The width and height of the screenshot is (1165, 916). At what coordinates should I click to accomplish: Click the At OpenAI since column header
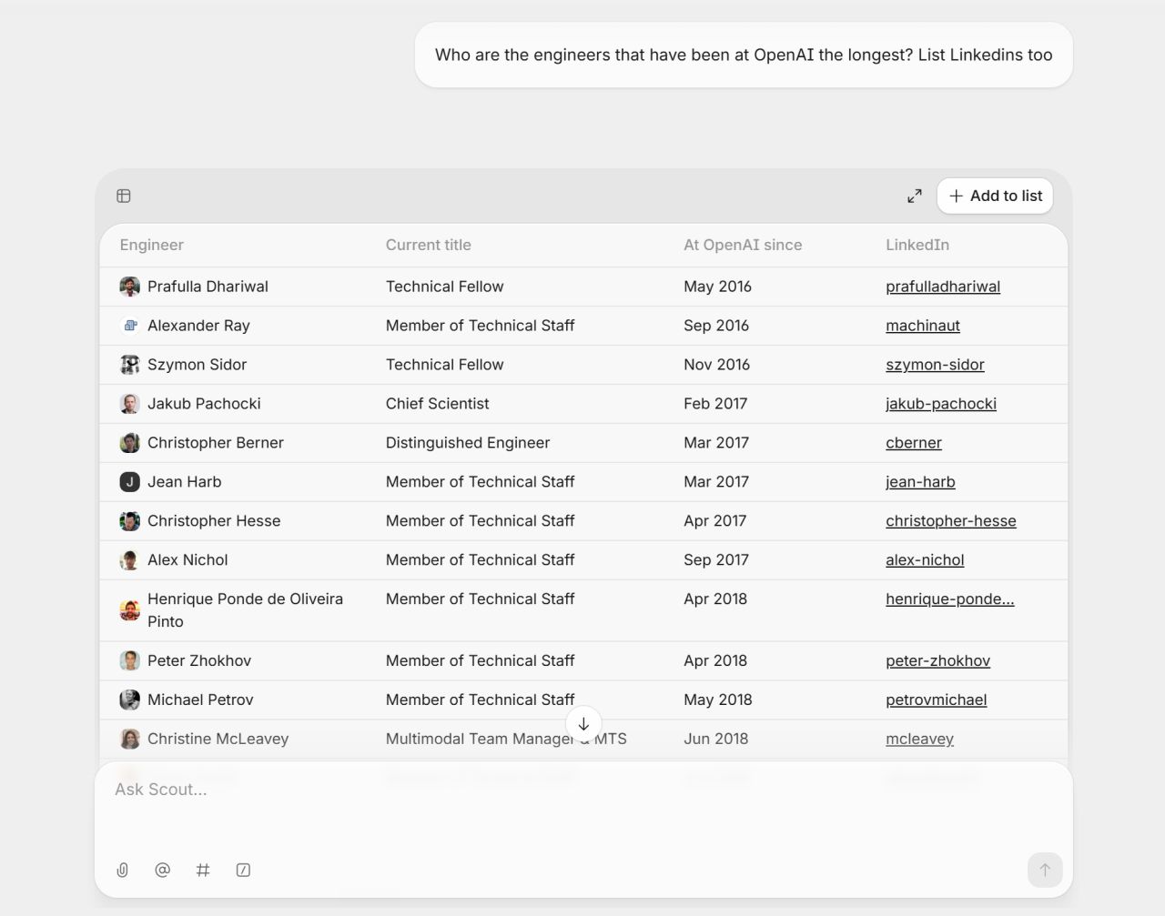743,245
